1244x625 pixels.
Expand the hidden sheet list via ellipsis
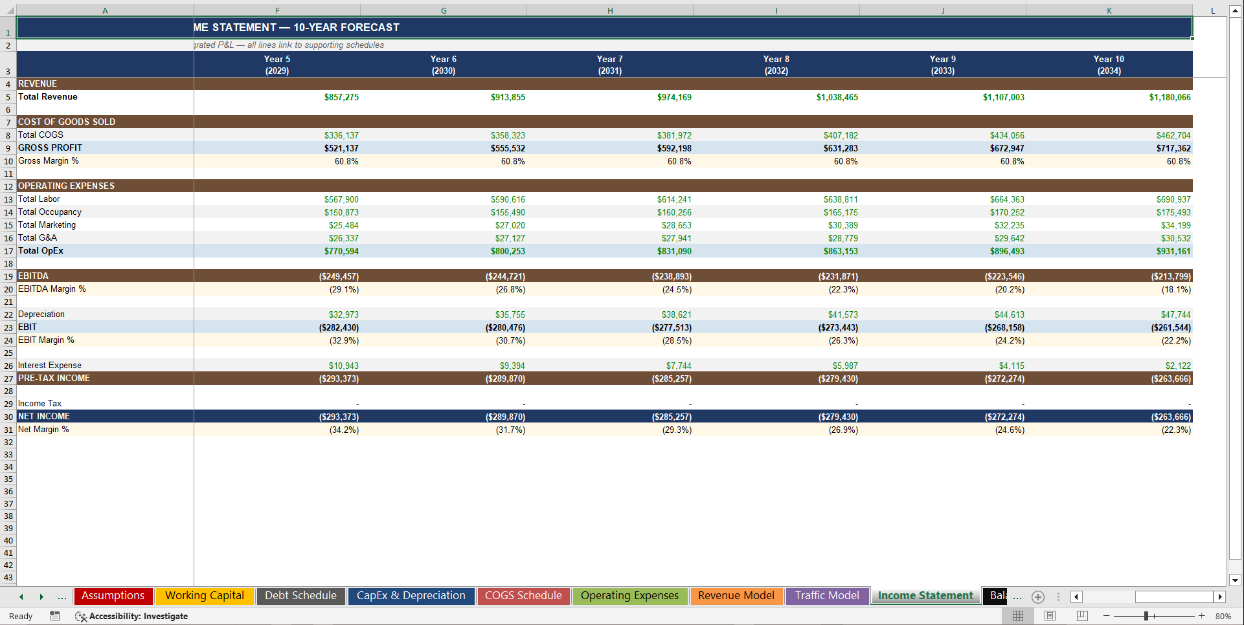point(1017,597)
